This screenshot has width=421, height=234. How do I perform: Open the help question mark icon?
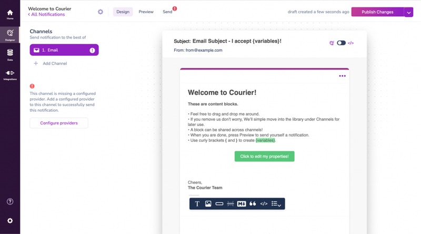pos(10,201)
